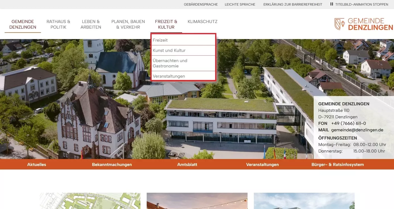The image size is (394, 209).
Task: Go to the Amtsblatt page
Action: (187, 164)
